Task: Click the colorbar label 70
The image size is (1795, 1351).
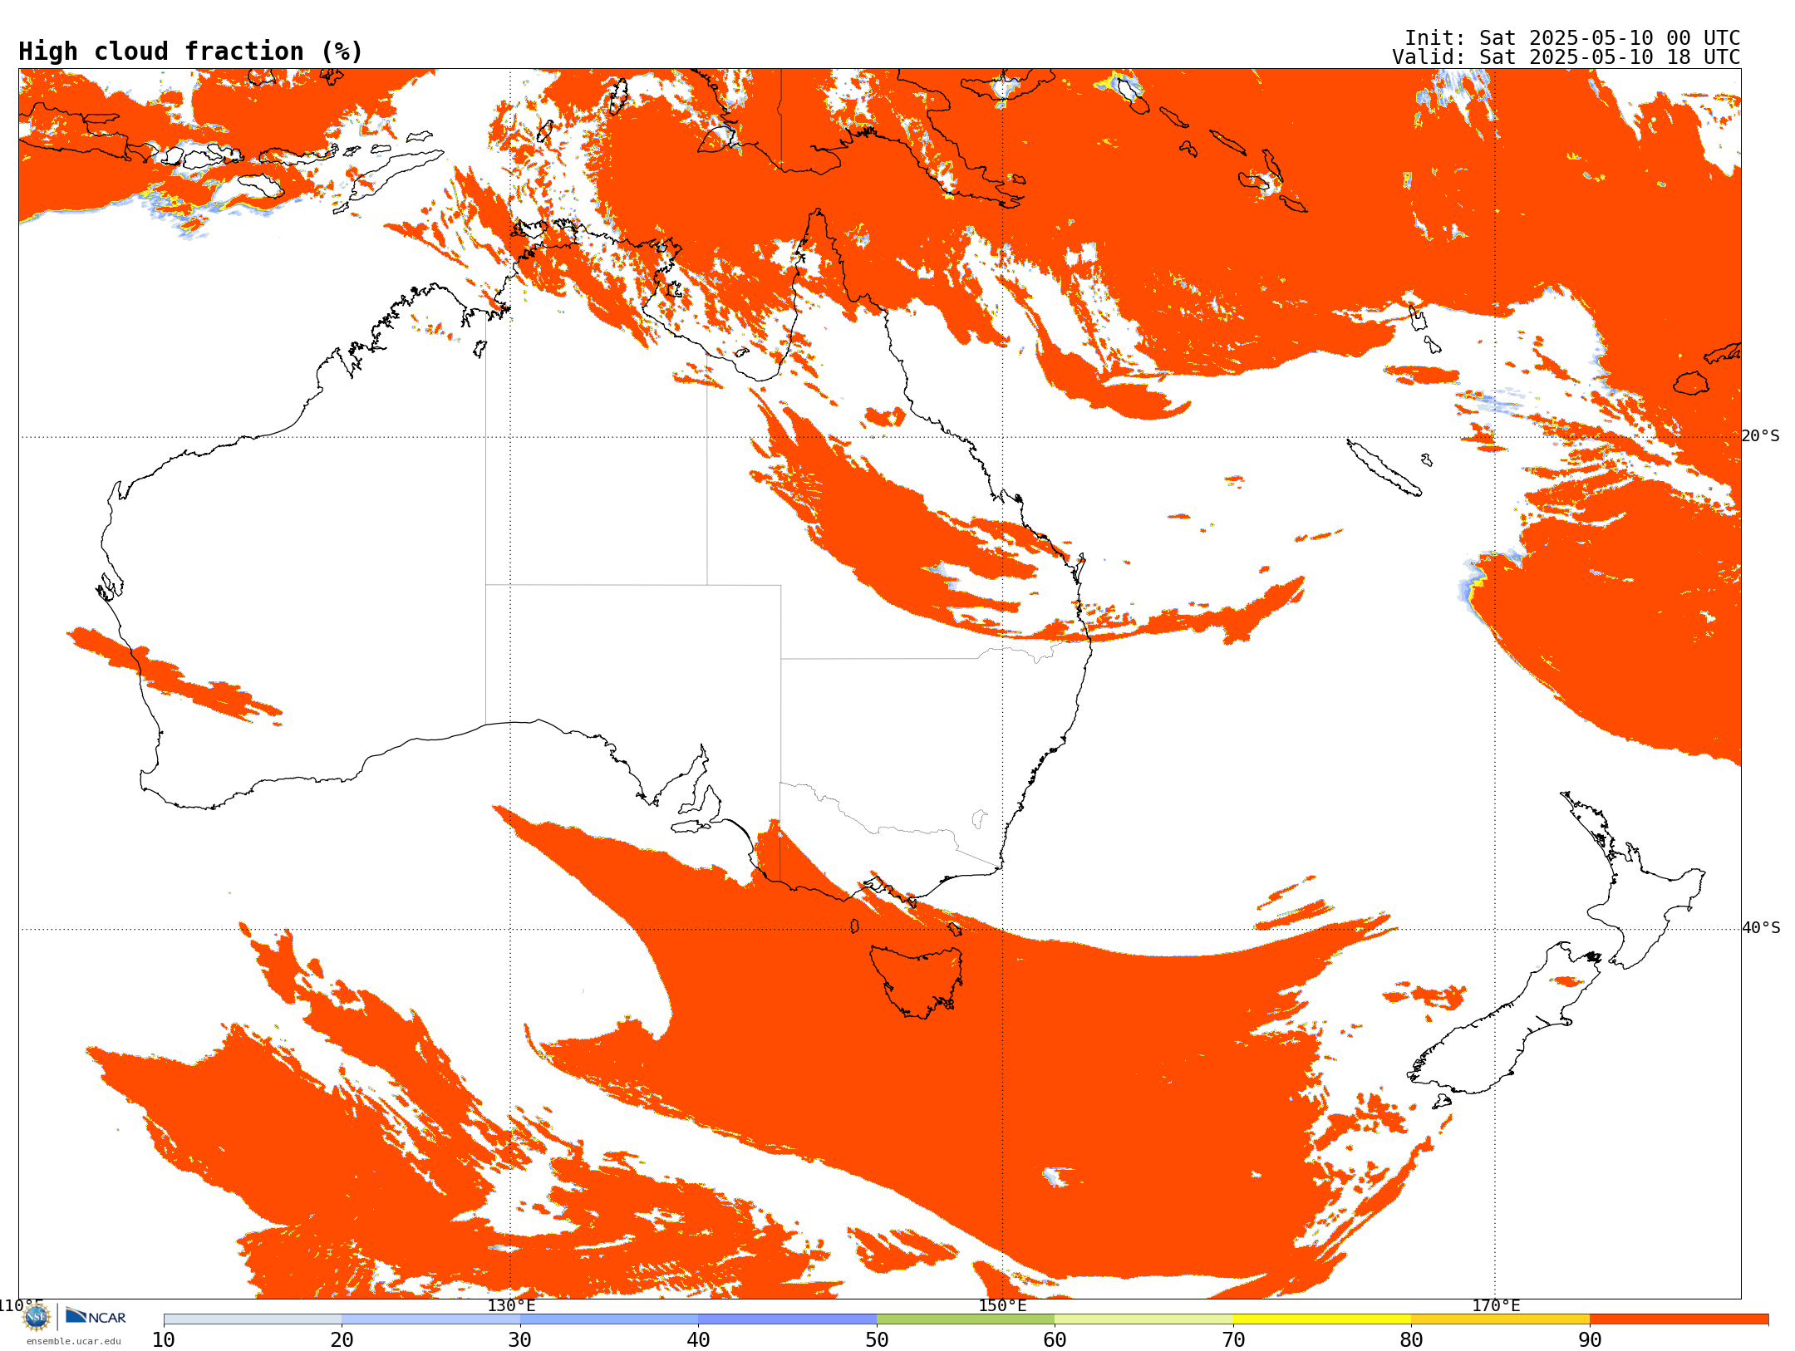Action: pos(1233,1340)
